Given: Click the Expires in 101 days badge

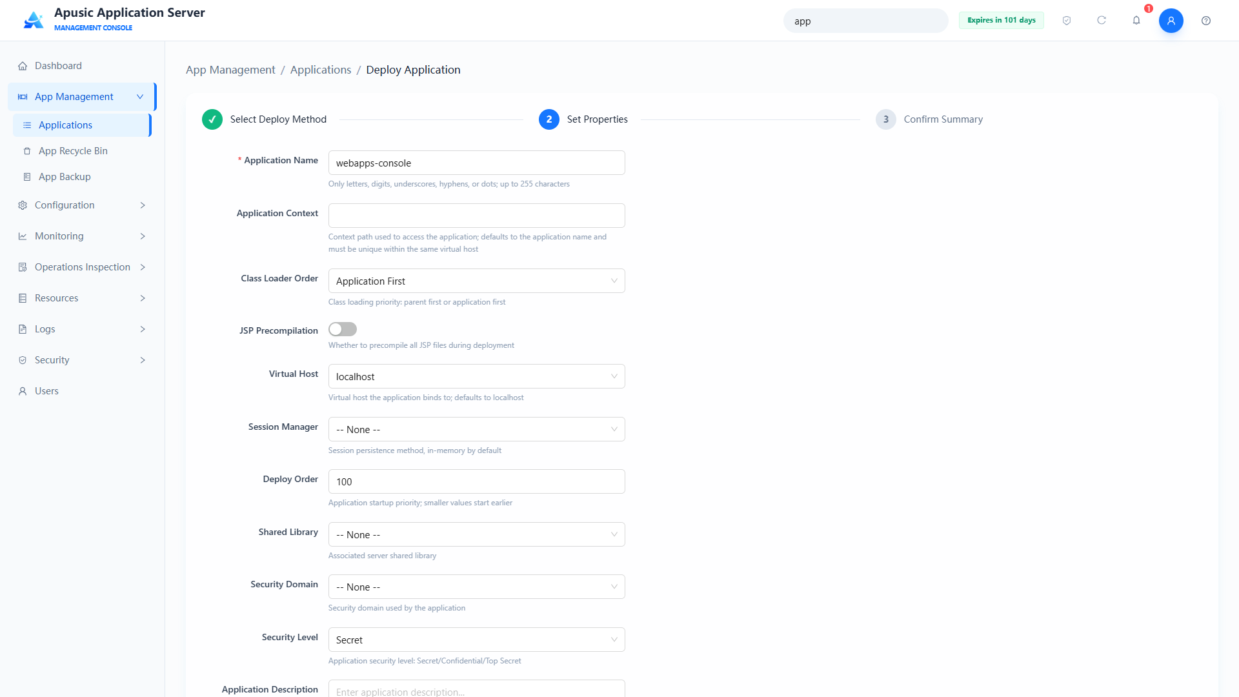Looking at the screenshot, I should click(x=1002, y=20).
